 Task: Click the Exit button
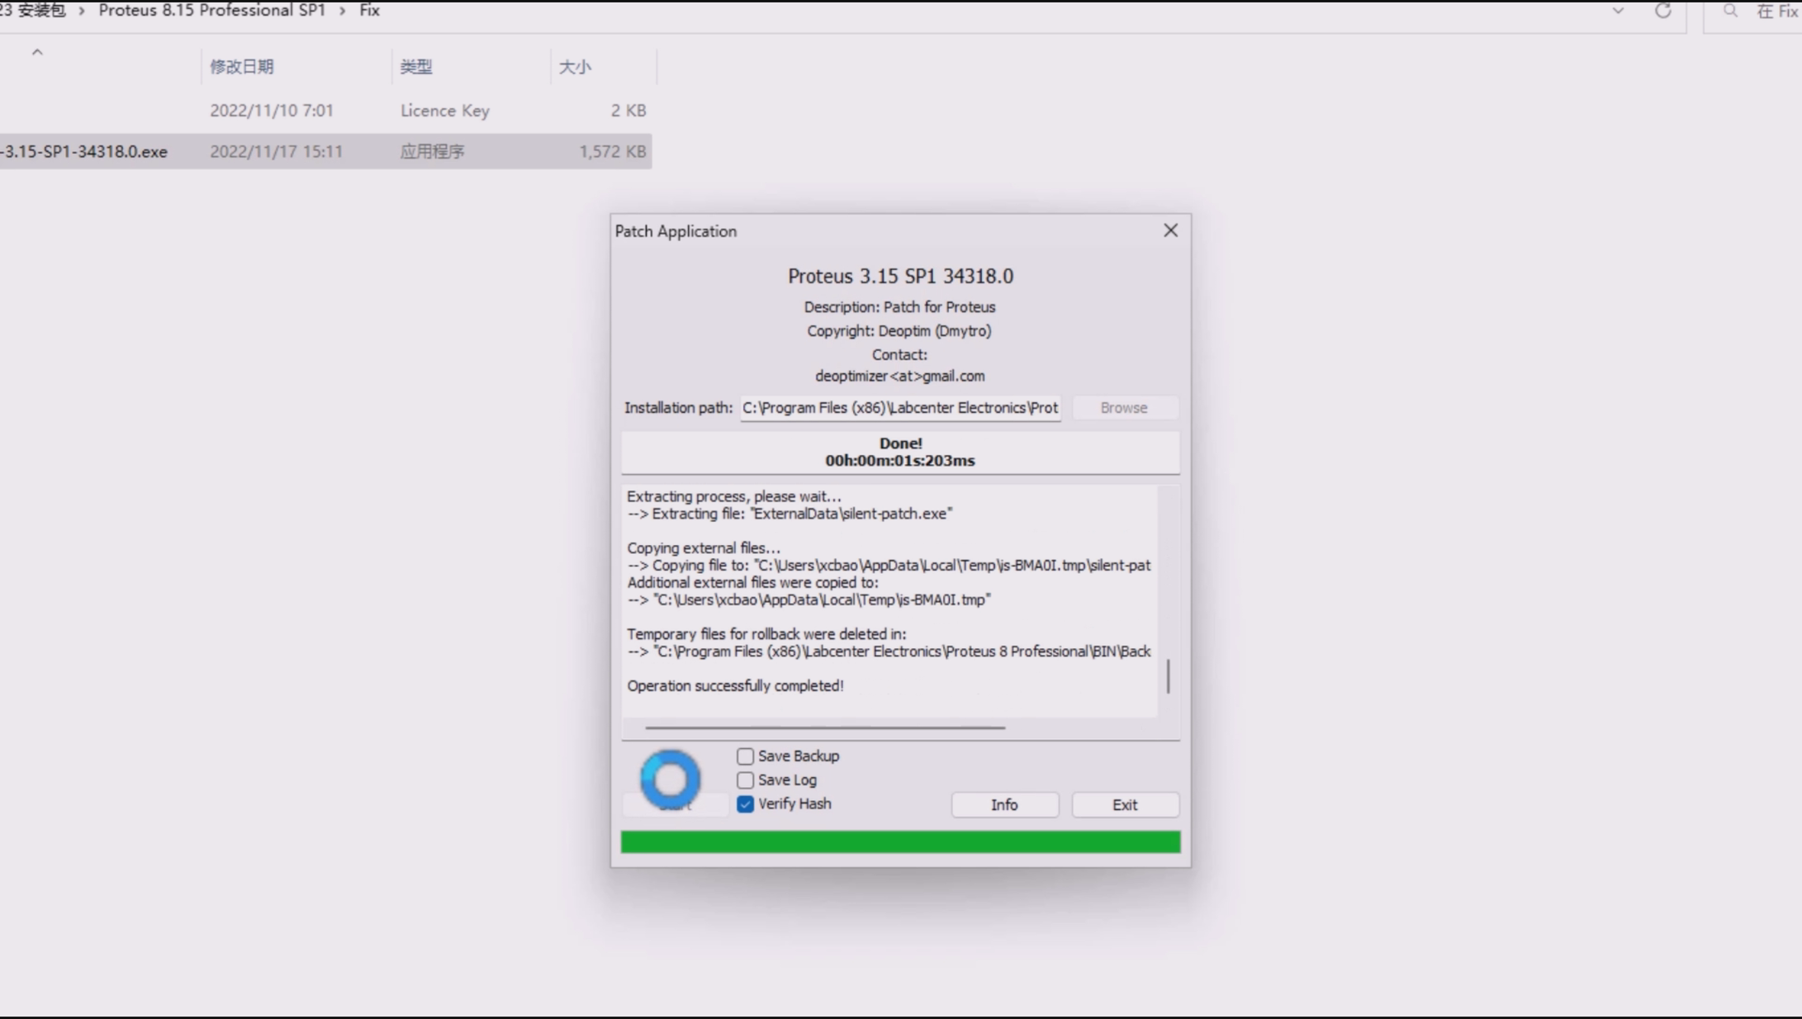pos(1125,804)
